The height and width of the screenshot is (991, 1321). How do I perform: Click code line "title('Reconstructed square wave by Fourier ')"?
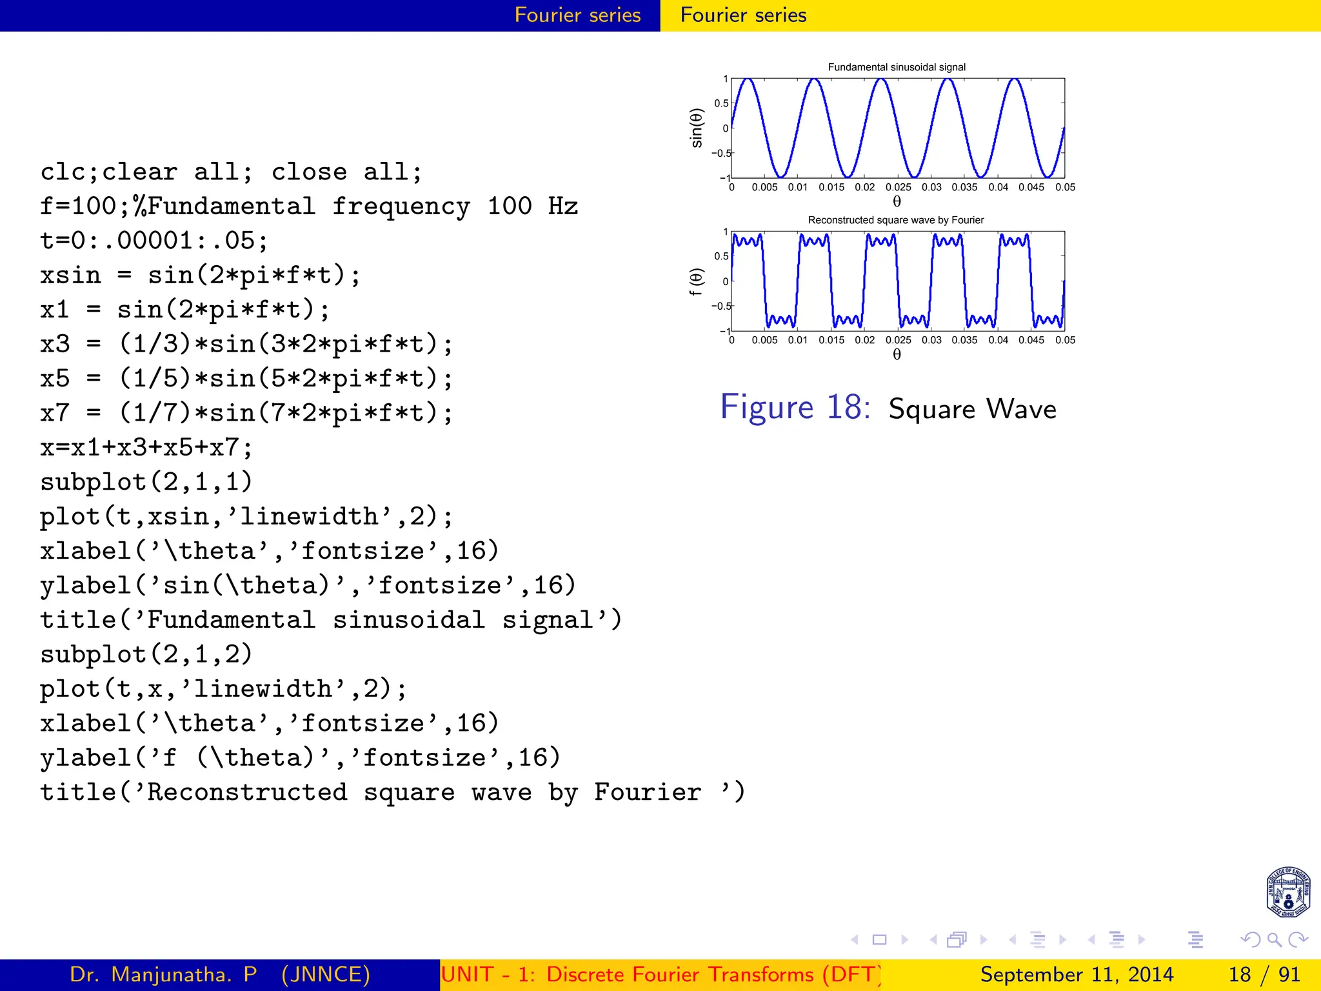pos(393,792)
